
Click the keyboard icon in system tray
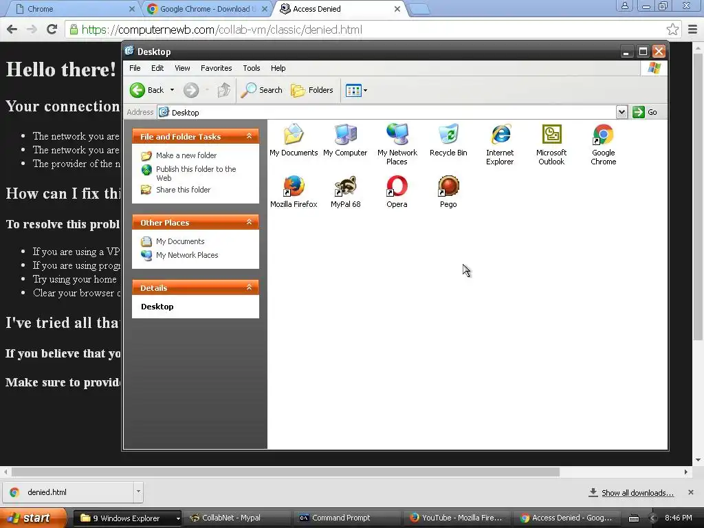[x=633, y=518]
